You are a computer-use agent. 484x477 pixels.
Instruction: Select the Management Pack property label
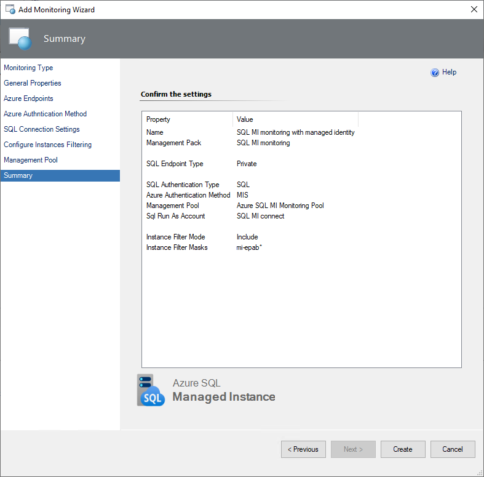pyautogui.click(x=173, y=143)
